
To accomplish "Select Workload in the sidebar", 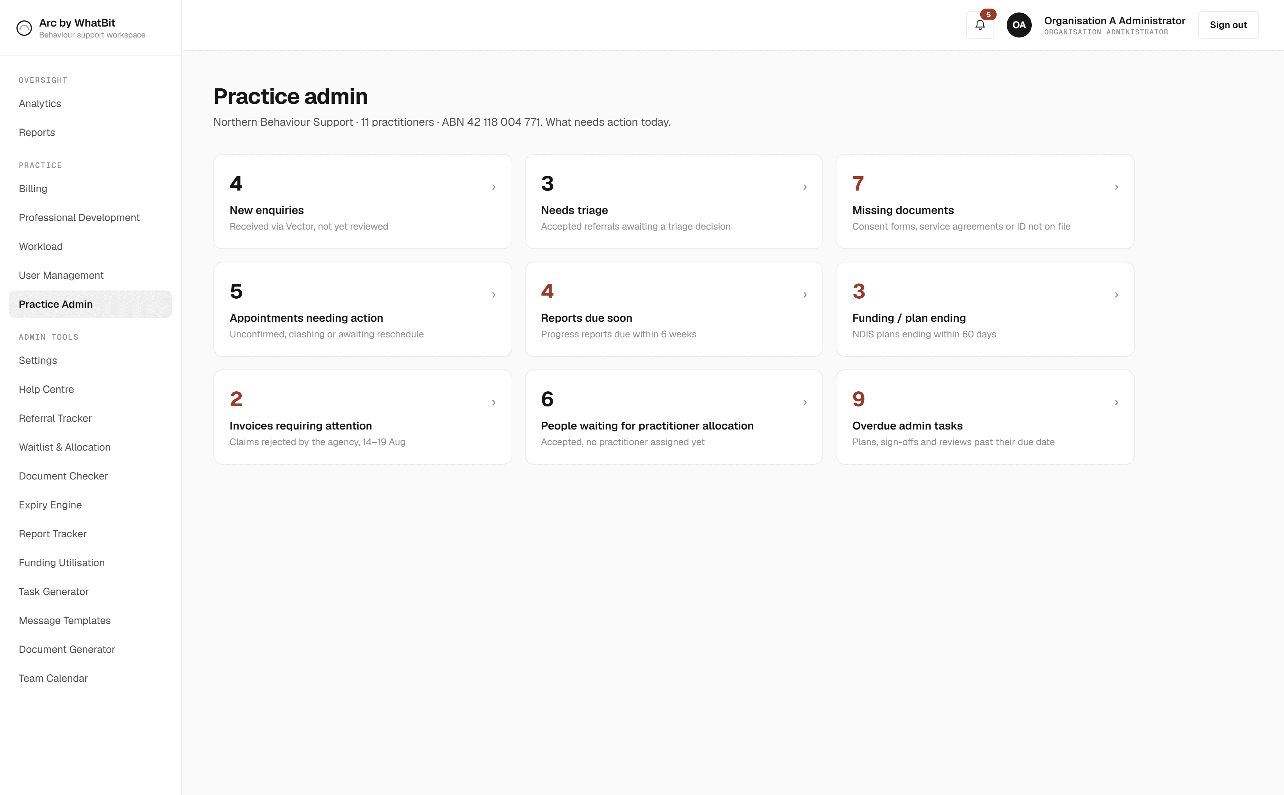I will coord(91,247).
